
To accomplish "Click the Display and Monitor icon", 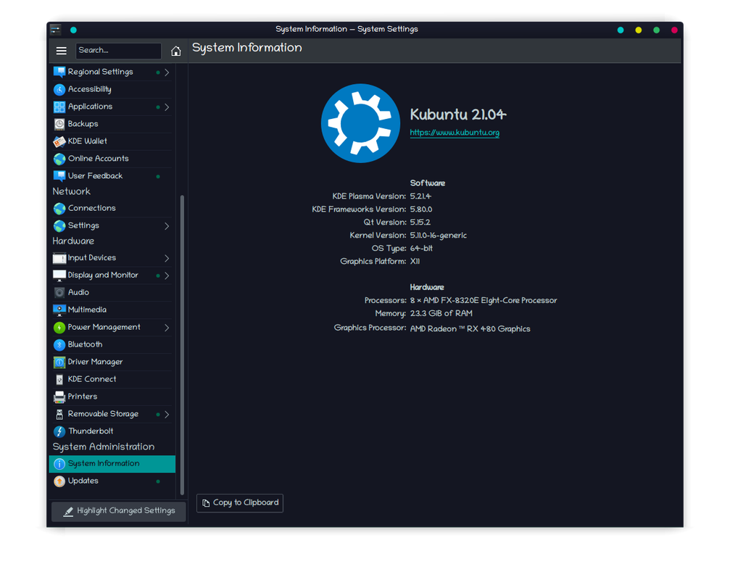I will pyautogui.click(x=59, y=275).
